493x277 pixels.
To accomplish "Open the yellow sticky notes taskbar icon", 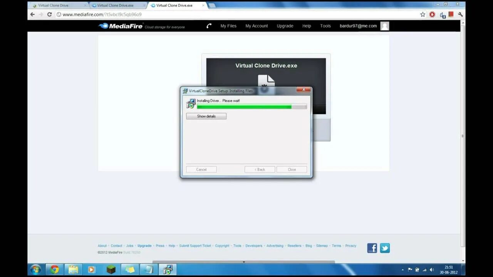I will click(130, 269).
